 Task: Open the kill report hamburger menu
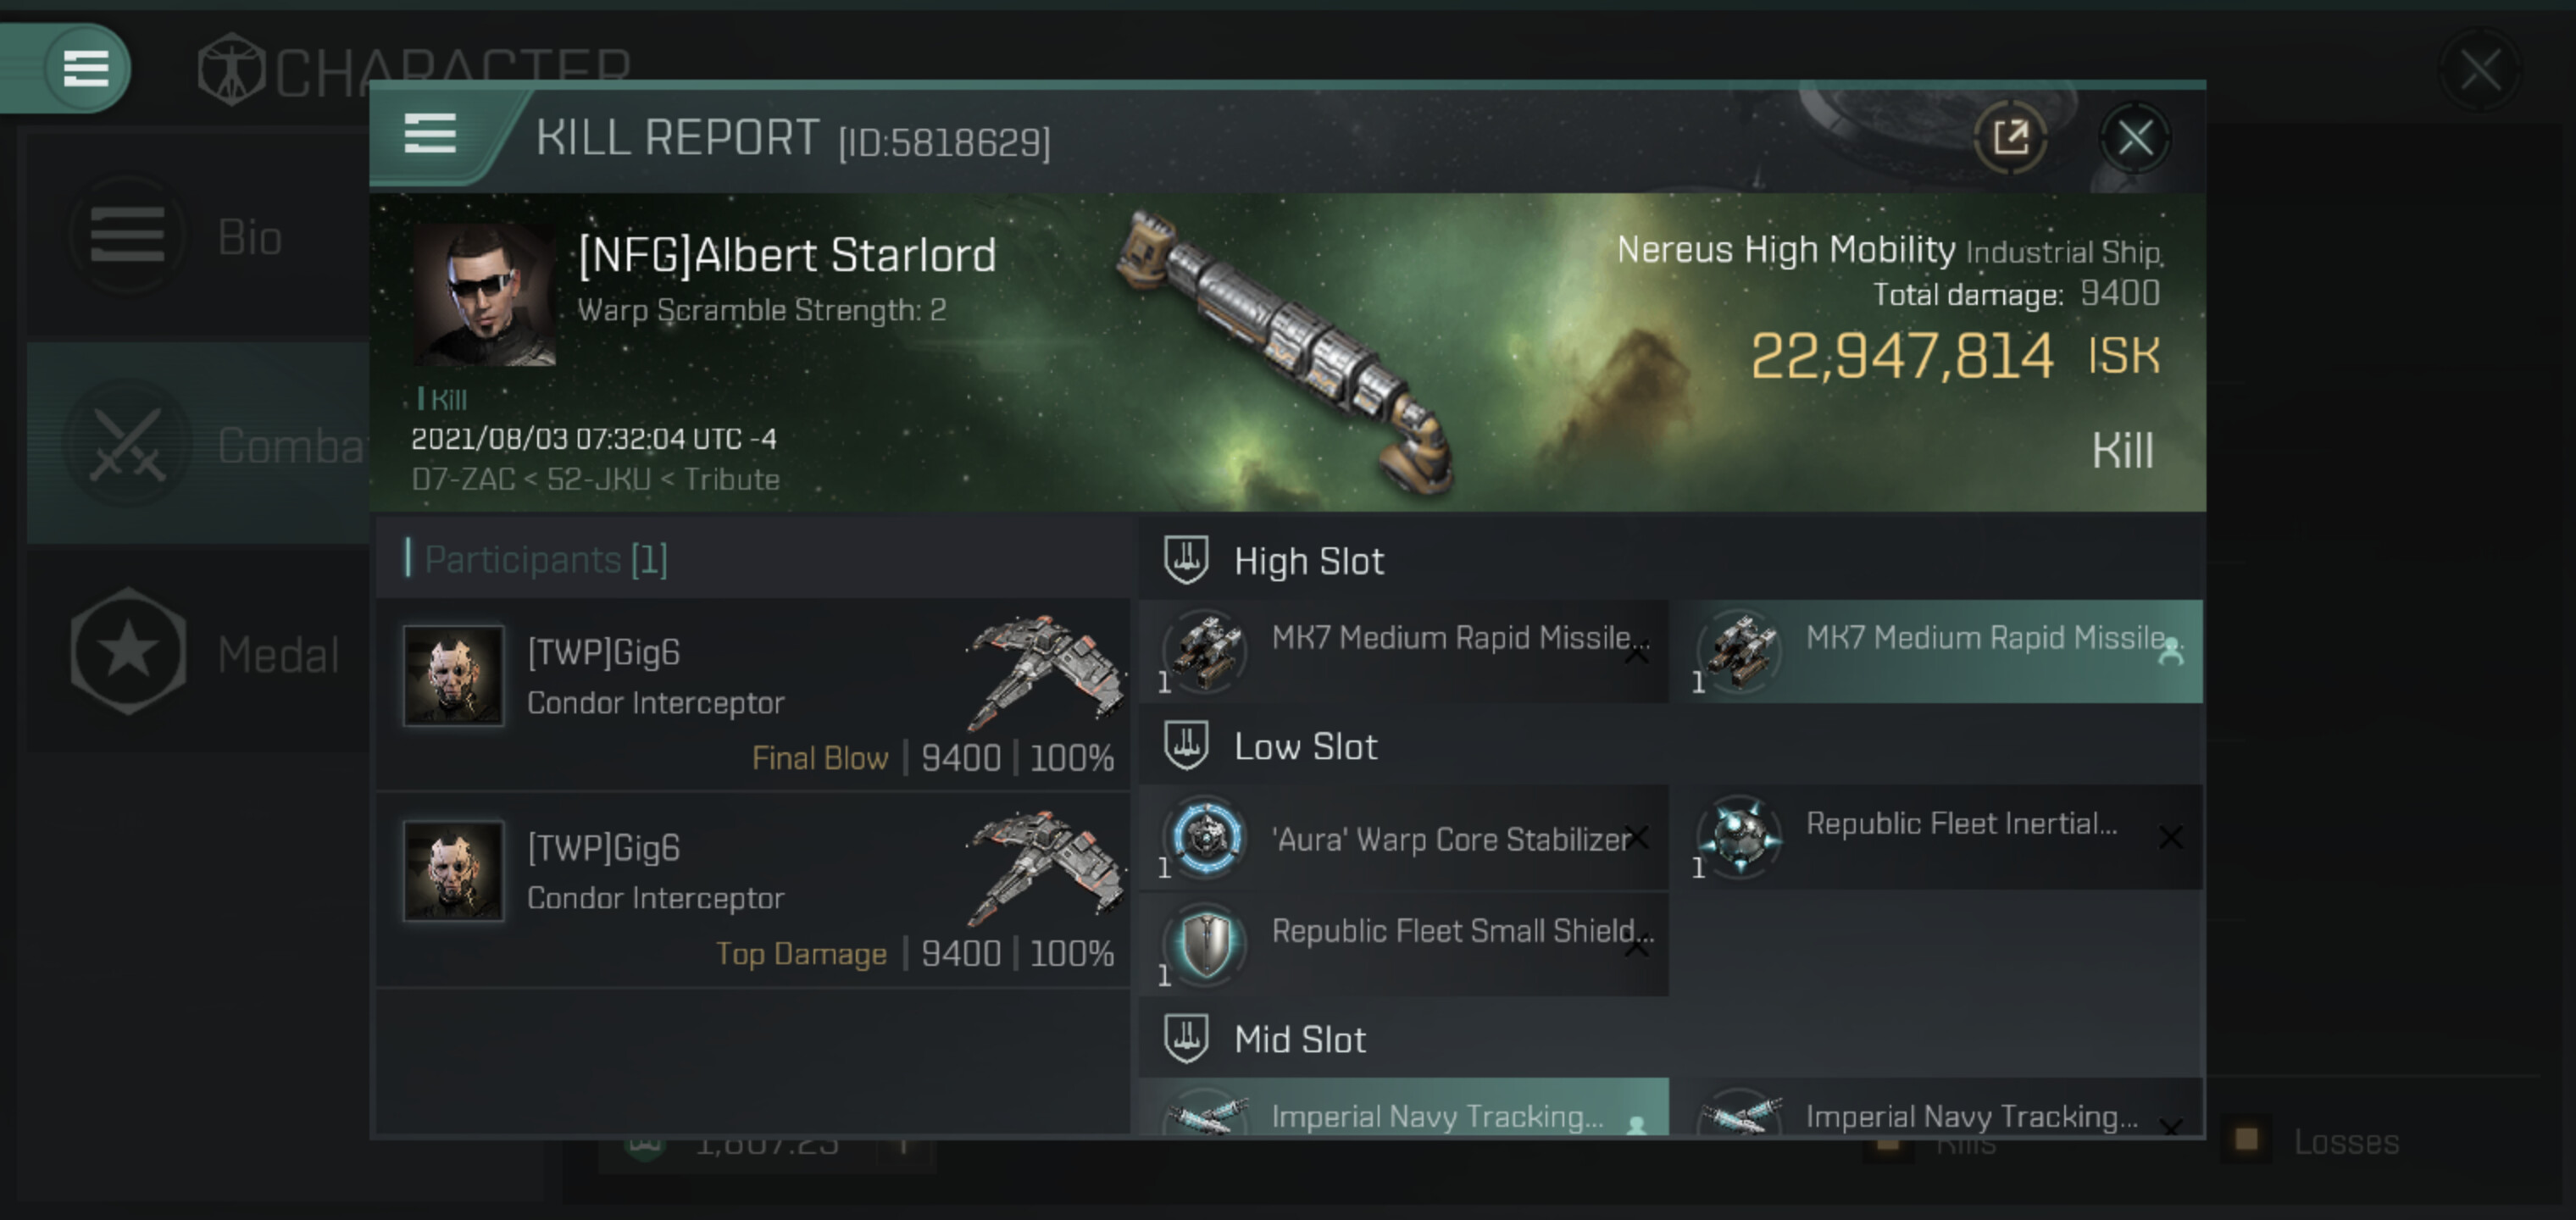click(x=430, y=133)
